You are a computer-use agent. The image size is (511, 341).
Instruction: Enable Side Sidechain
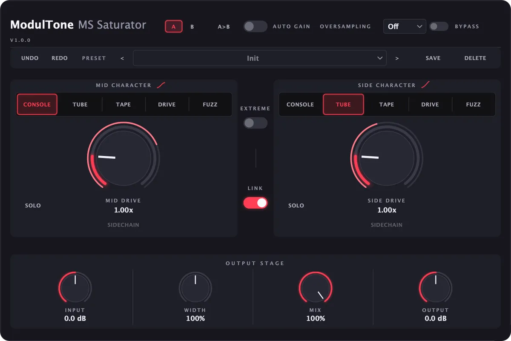point(386,225)
